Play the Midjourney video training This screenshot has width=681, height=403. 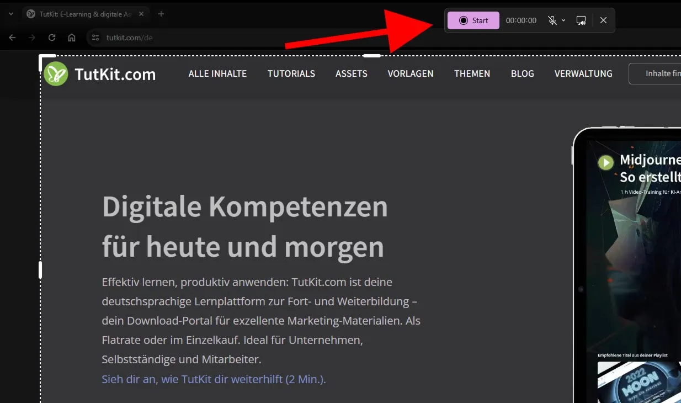[606, 162]
